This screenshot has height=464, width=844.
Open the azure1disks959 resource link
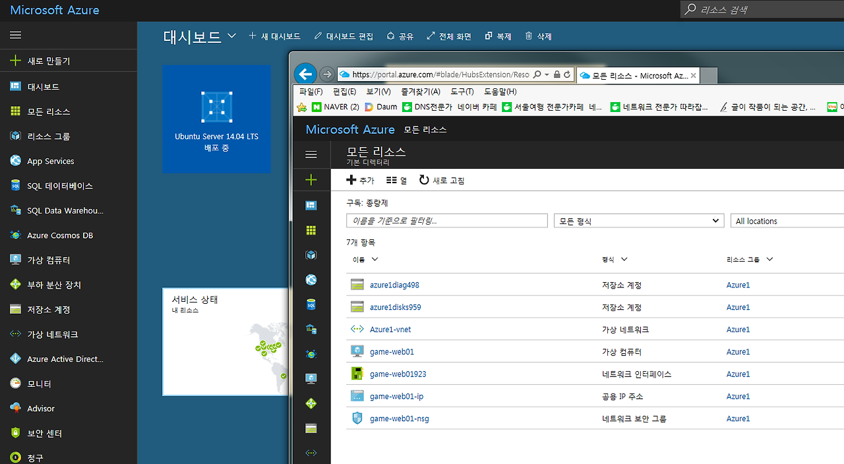click(x=396, y=307)
